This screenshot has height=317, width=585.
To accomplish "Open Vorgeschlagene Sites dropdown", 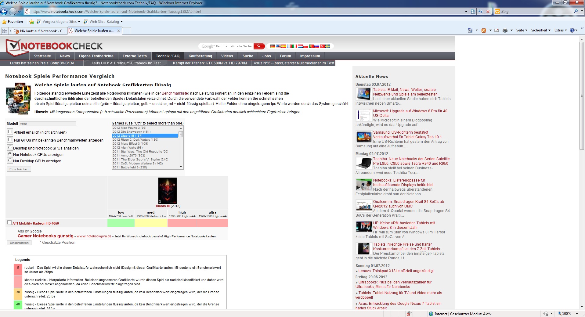I will click(58, 22).
